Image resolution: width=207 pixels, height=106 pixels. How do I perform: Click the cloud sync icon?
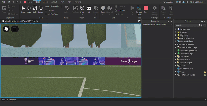pos(183,2)
